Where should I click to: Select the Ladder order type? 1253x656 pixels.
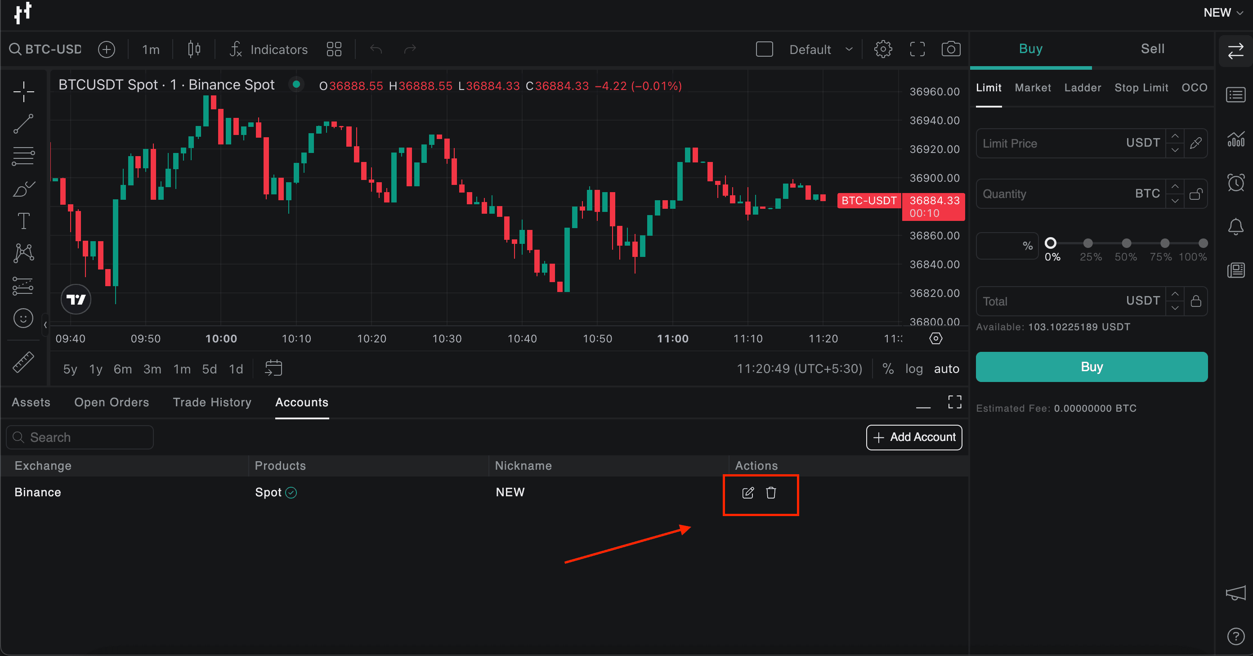point(1082,88)
